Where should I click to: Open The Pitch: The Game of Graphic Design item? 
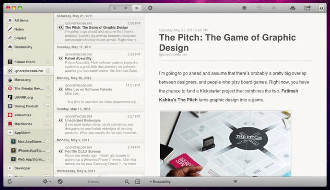coord(99,31)
